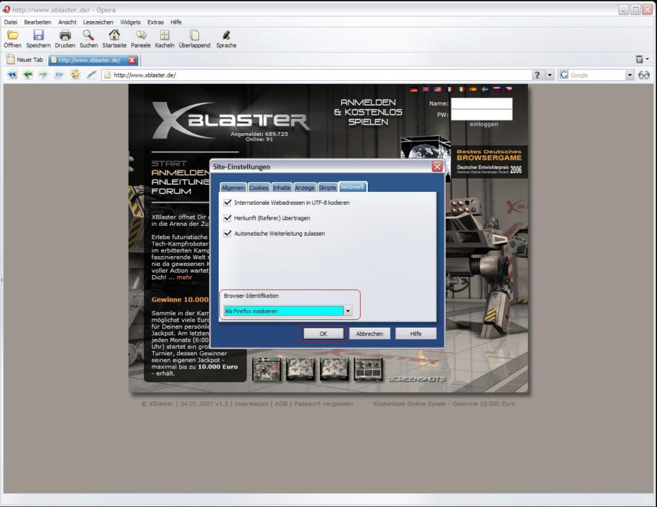Reload the page with the orange arrows icon
The width and height of the screenshot is (657, 507).
tap(76, 75)
